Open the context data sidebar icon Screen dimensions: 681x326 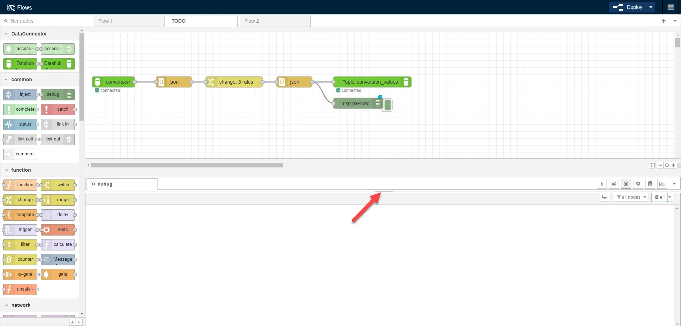click(x=650, y=184)
